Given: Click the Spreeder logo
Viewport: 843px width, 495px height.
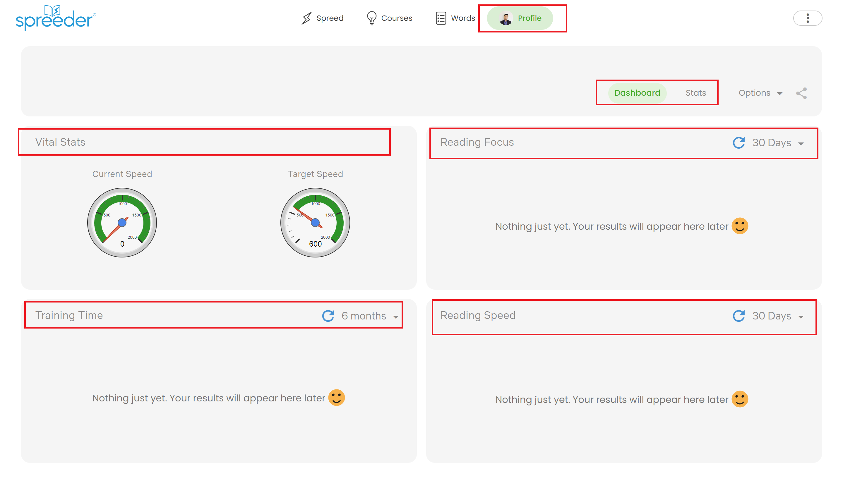Looking at the screenshot, I should pos(56,18).
